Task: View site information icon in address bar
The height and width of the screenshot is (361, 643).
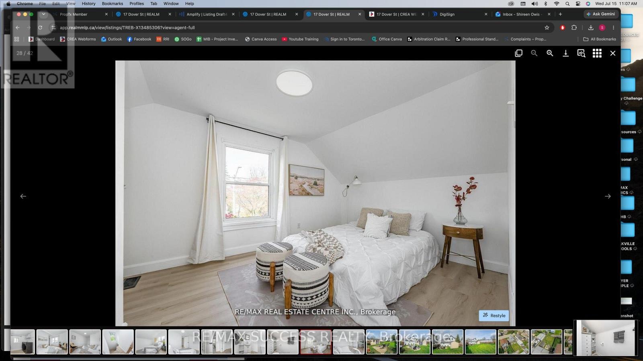Action: pyautogui.click(x=53, y=28)
